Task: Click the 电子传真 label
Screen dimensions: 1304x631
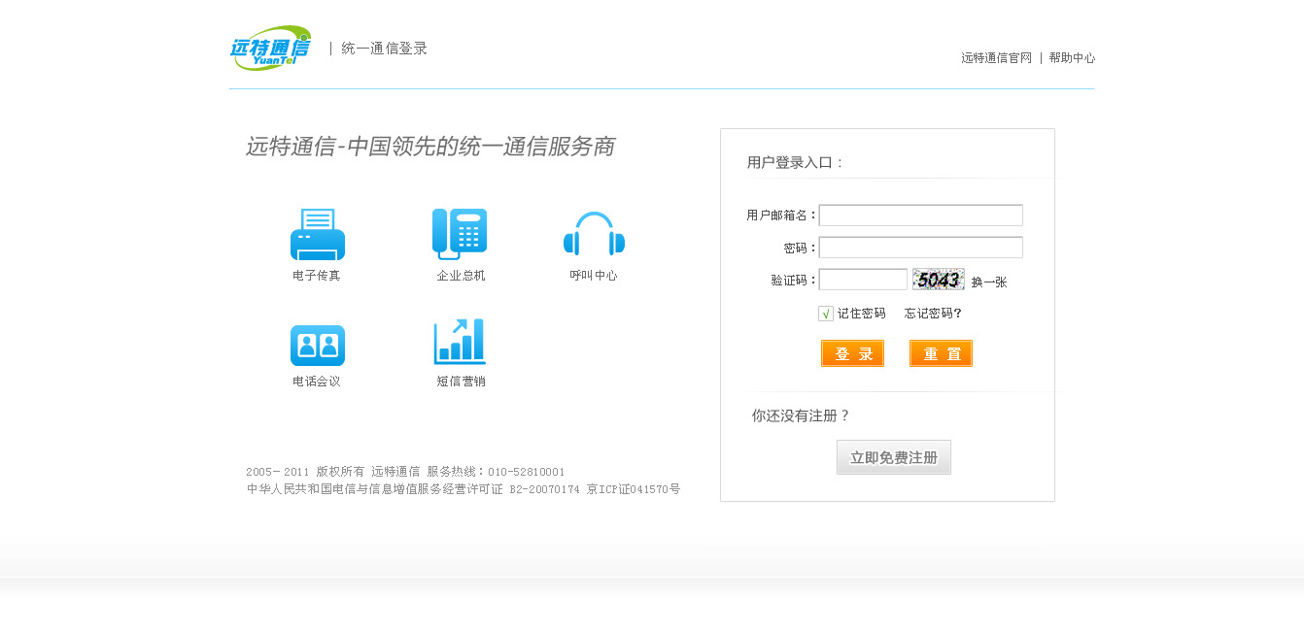Action: coord(317,276)
